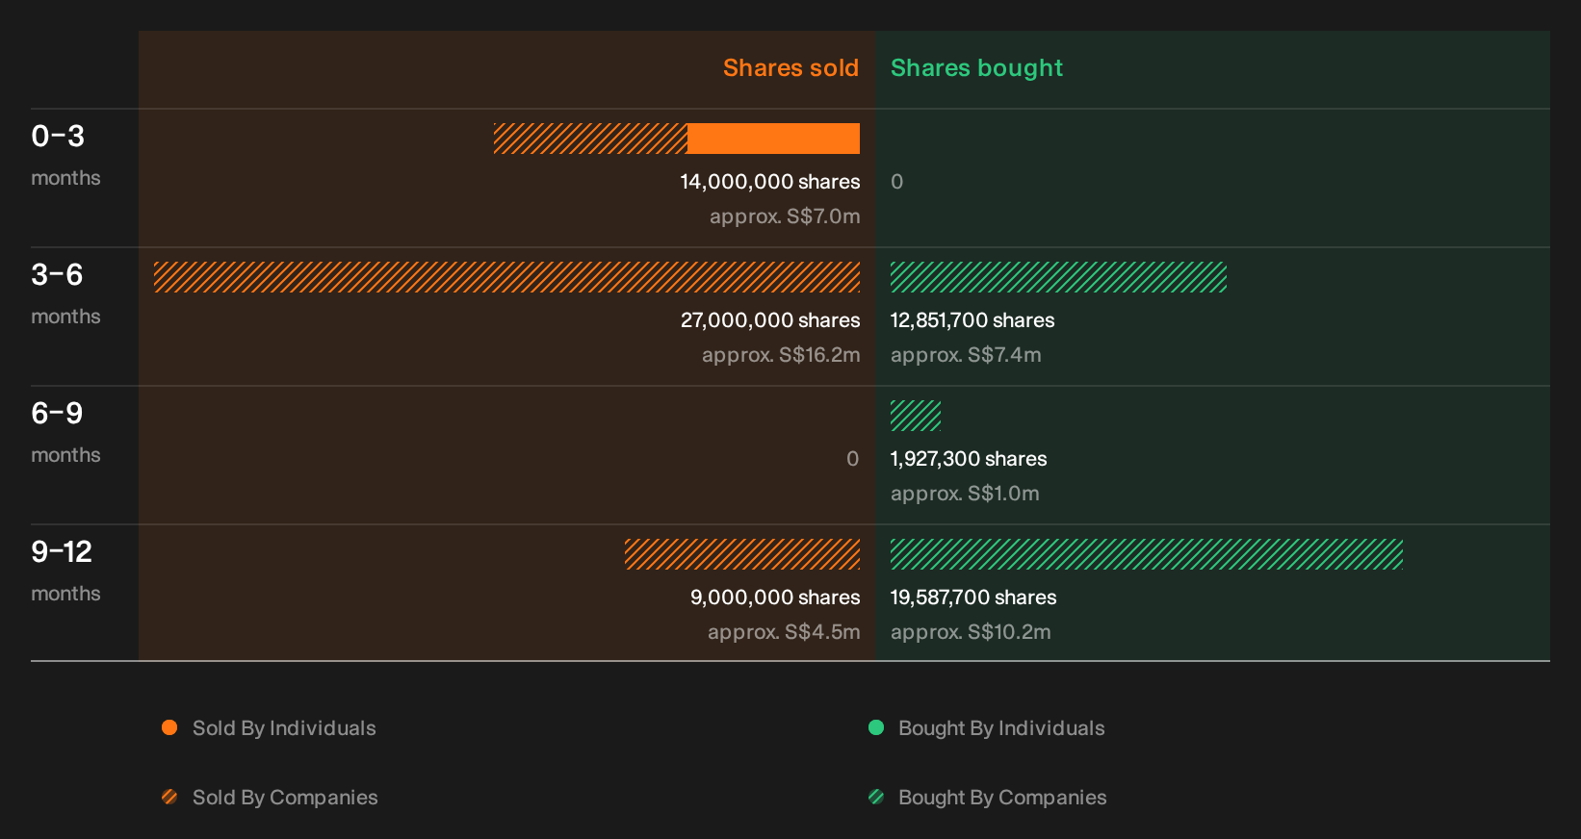Click the 'approx. S$10.2m' amount

(x=971, y=632)
